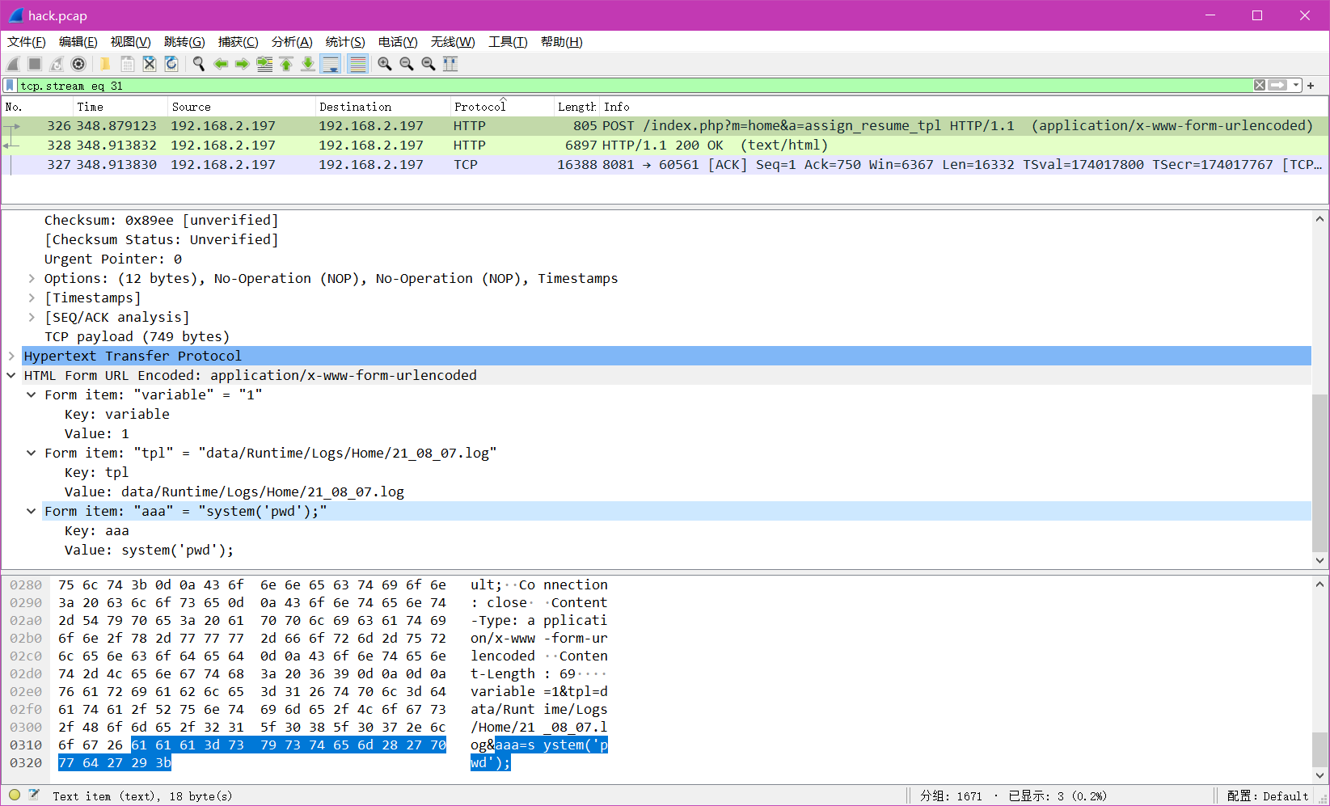
Task: Click the start capture shark fin icon
Action: click(13, 64)
